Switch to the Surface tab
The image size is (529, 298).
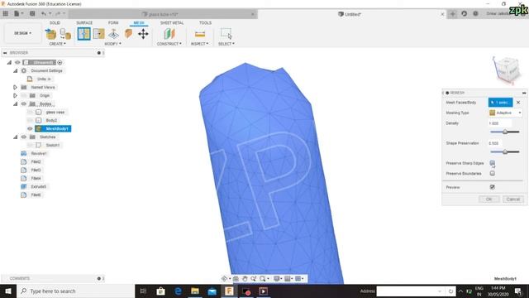click(84, 23)
